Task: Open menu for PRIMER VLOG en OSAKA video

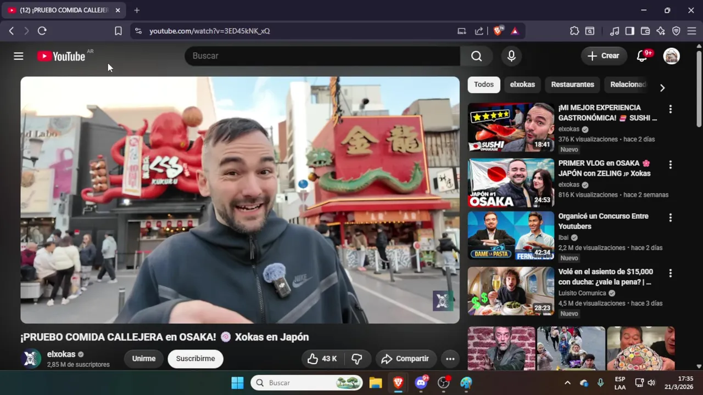Action: click(x=670, y=165)
